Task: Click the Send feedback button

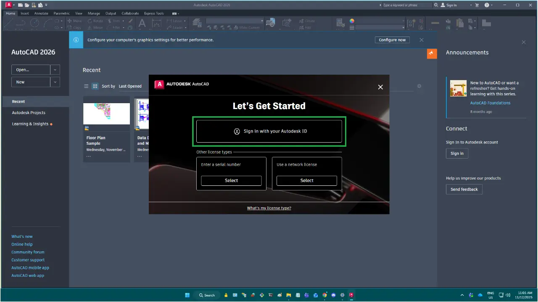Action: 464,189
